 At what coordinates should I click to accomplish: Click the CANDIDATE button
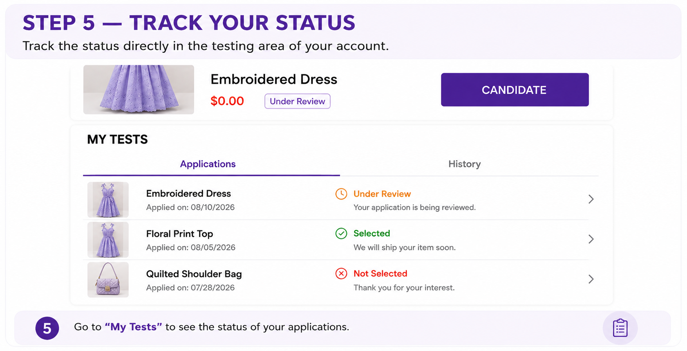click(x=515, y=90)
